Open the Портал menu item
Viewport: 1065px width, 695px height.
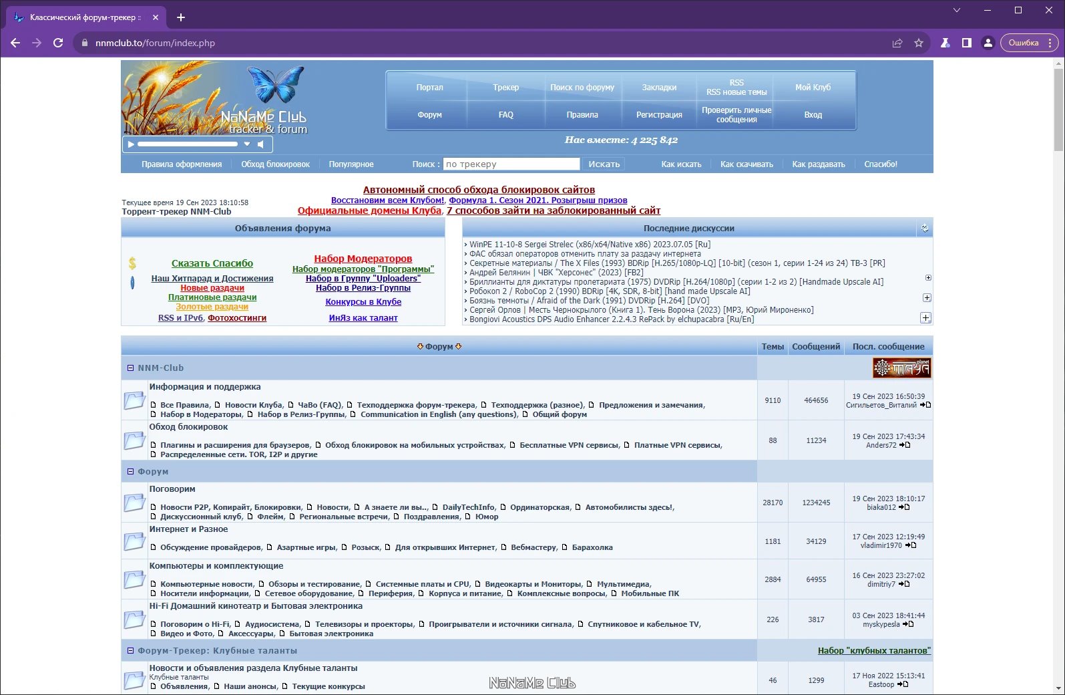tap(429, 88)
